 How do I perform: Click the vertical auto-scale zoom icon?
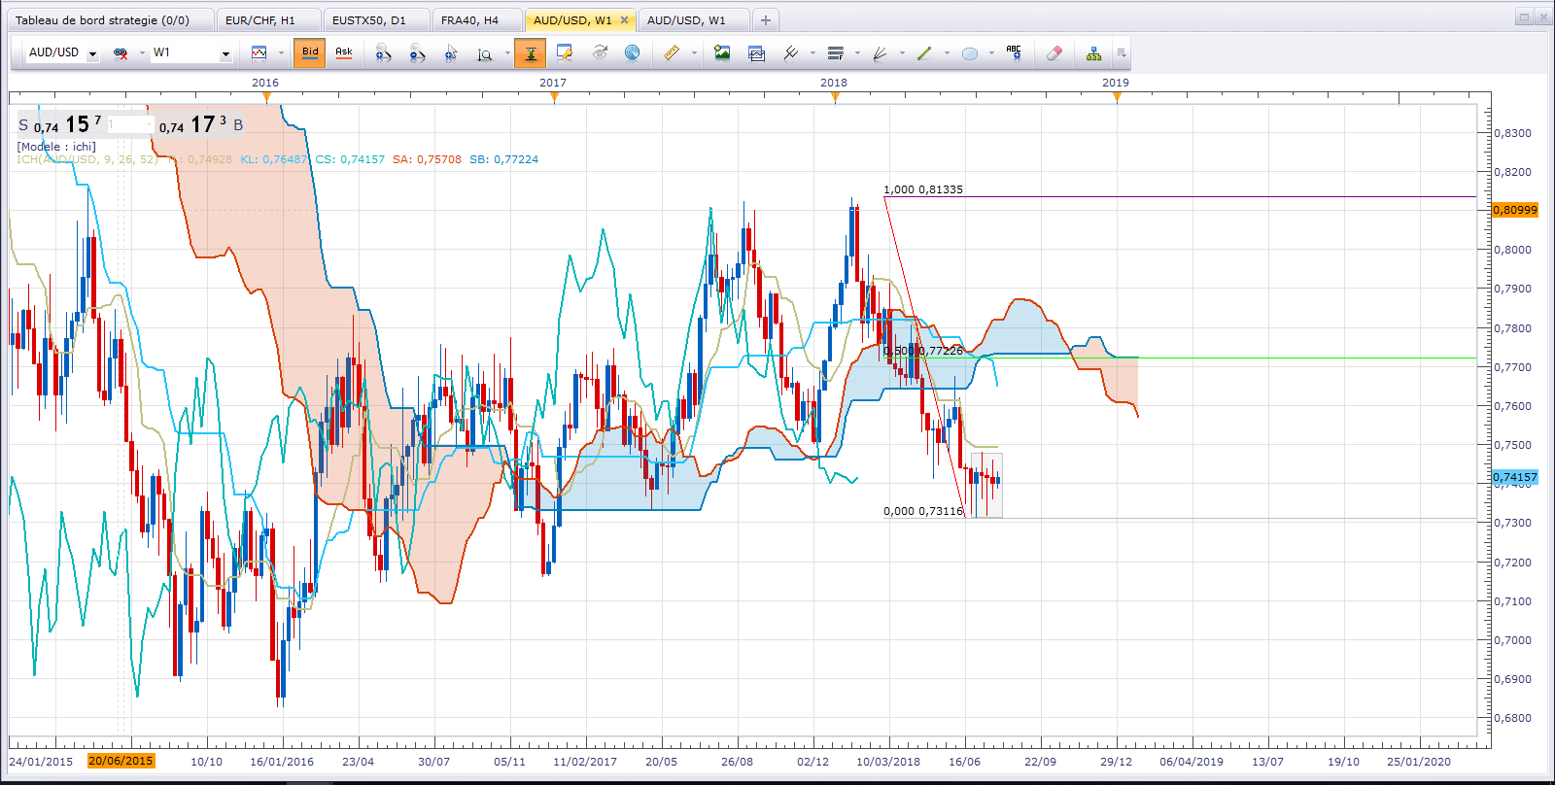coord(484,53)
